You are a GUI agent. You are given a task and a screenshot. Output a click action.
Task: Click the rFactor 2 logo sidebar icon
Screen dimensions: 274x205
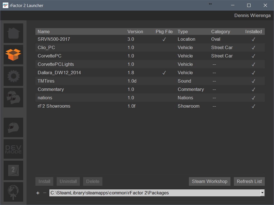point(13,170)
